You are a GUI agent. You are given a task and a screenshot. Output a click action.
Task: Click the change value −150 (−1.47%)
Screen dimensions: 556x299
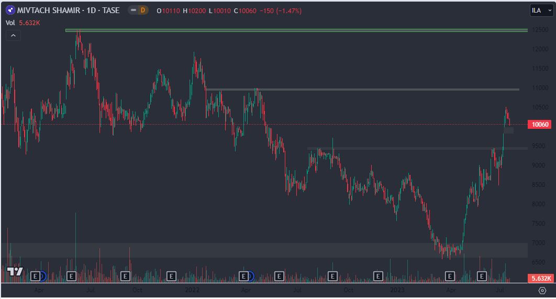click(281, 11)
